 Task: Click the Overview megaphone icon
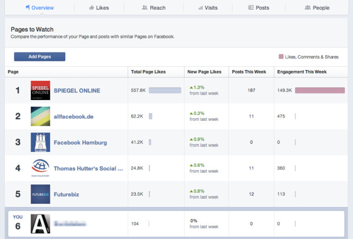pyautogui.click(x=27, y=7)
